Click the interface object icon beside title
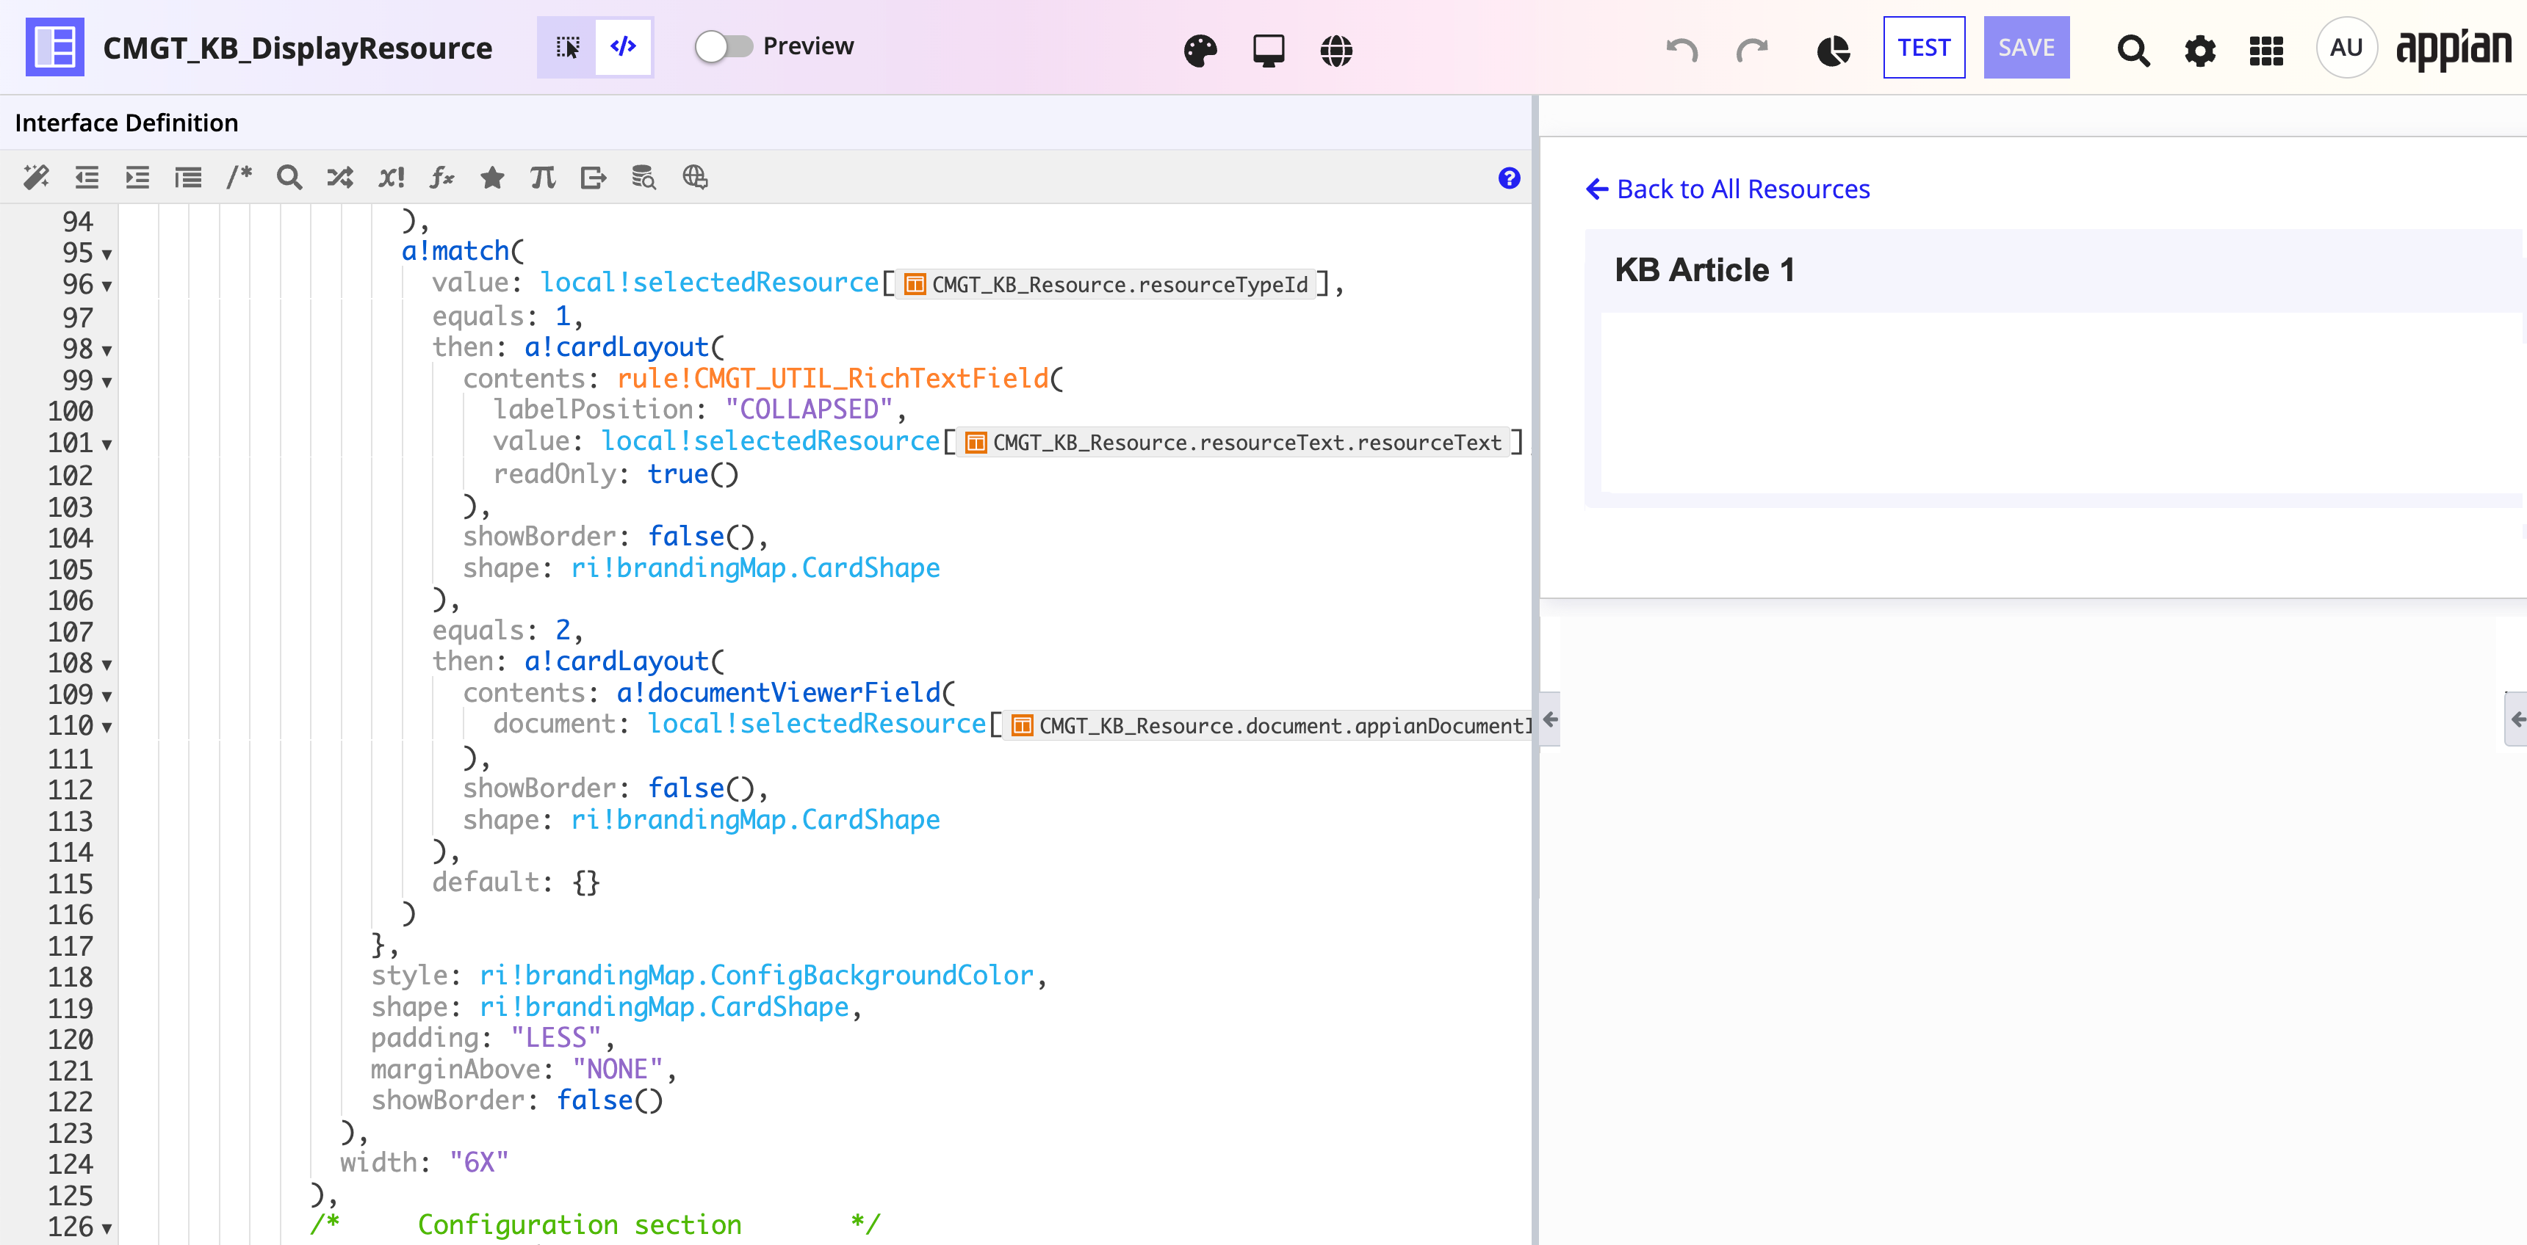This screenshot has height=1245, width=2527. pos(55,47)
